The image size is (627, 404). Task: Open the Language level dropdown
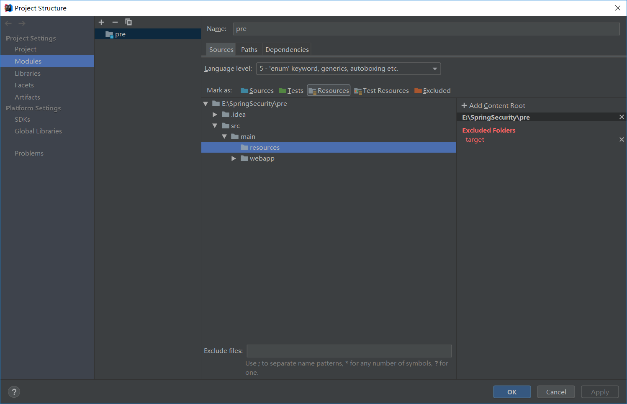click(x=435, y=69)
